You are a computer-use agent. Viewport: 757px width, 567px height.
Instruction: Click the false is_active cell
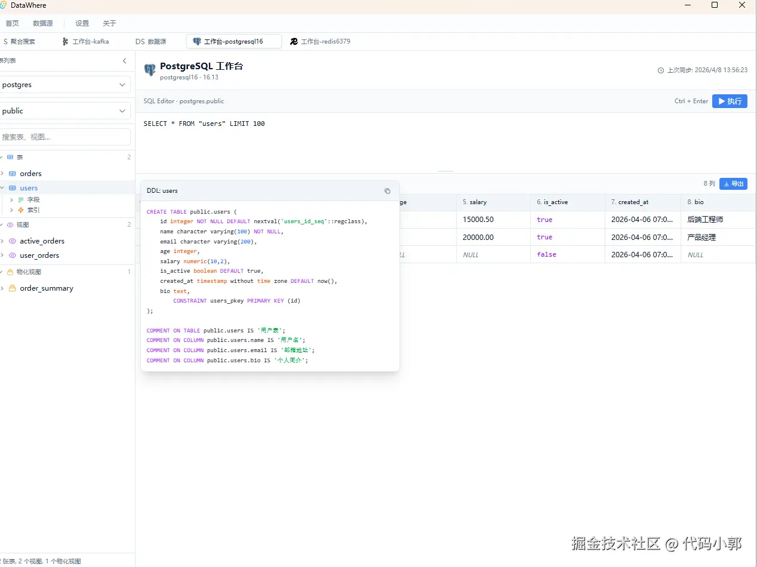point(568,254)
